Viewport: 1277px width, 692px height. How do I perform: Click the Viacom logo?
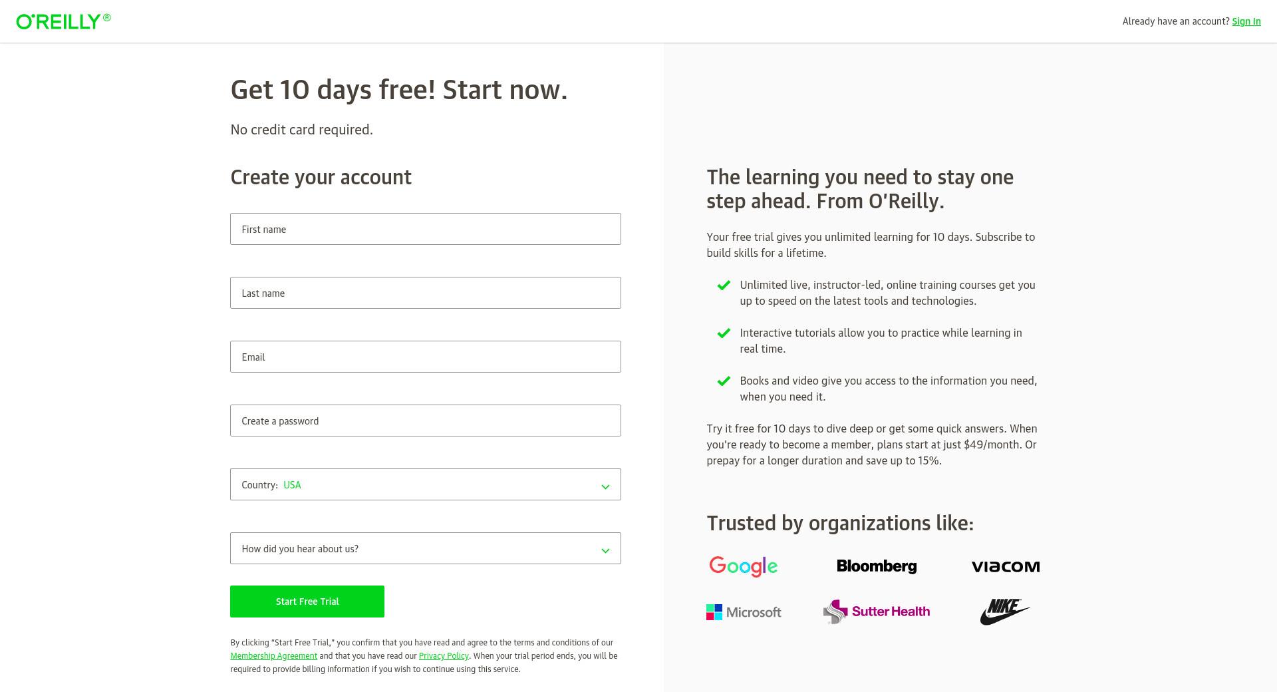point(1005,567)
